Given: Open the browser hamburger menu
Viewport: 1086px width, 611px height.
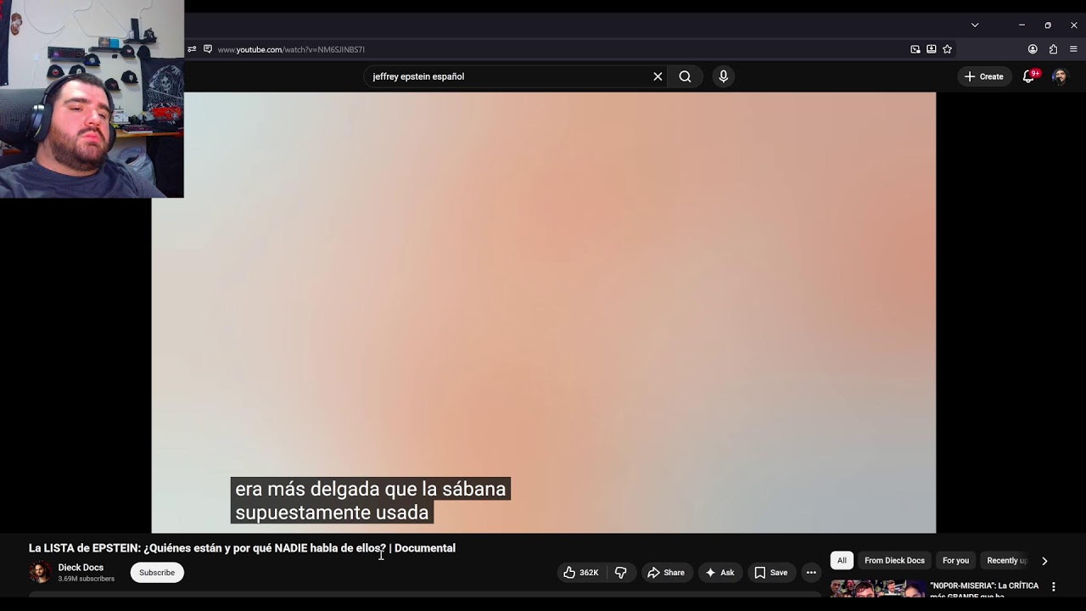Looking at the screenshot, I should click(x=1073, y=49).
